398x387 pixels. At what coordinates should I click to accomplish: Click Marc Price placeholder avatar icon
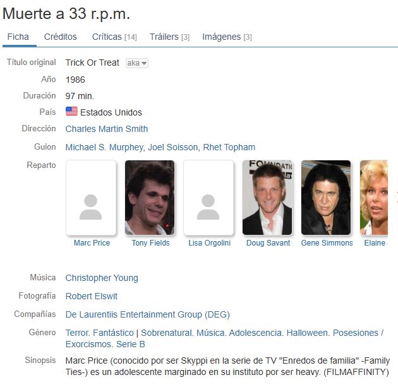[x=91, y=198]
